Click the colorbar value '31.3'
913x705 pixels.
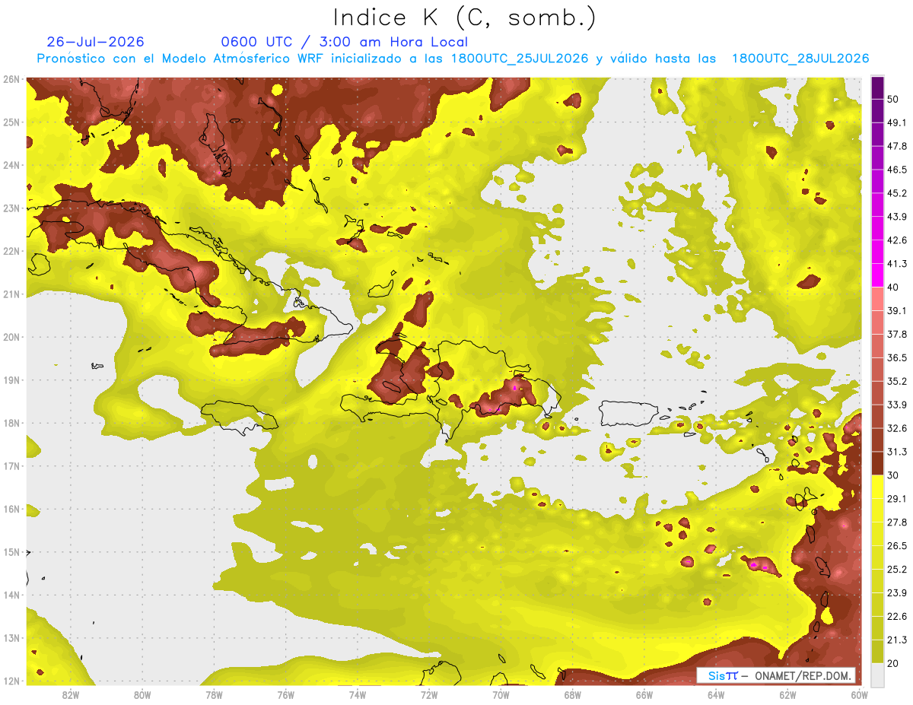tap(897, 452)
